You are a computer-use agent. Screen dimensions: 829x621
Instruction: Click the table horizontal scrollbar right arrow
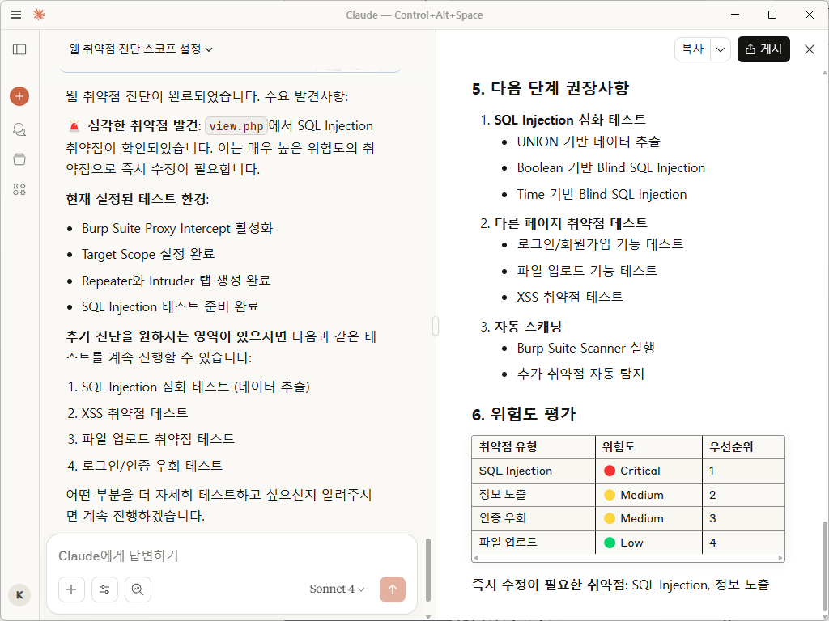click(780, 558)
